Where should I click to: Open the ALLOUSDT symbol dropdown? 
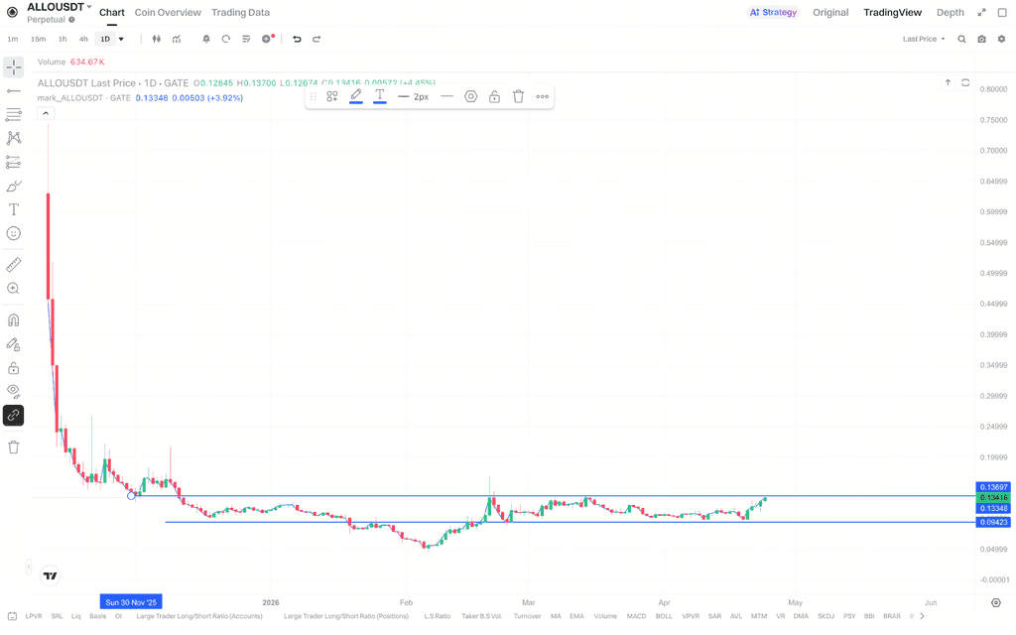57,7
